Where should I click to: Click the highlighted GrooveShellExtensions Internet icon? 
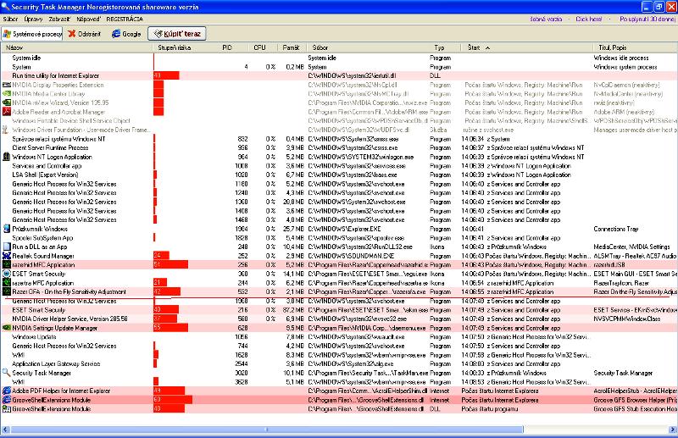7,400
